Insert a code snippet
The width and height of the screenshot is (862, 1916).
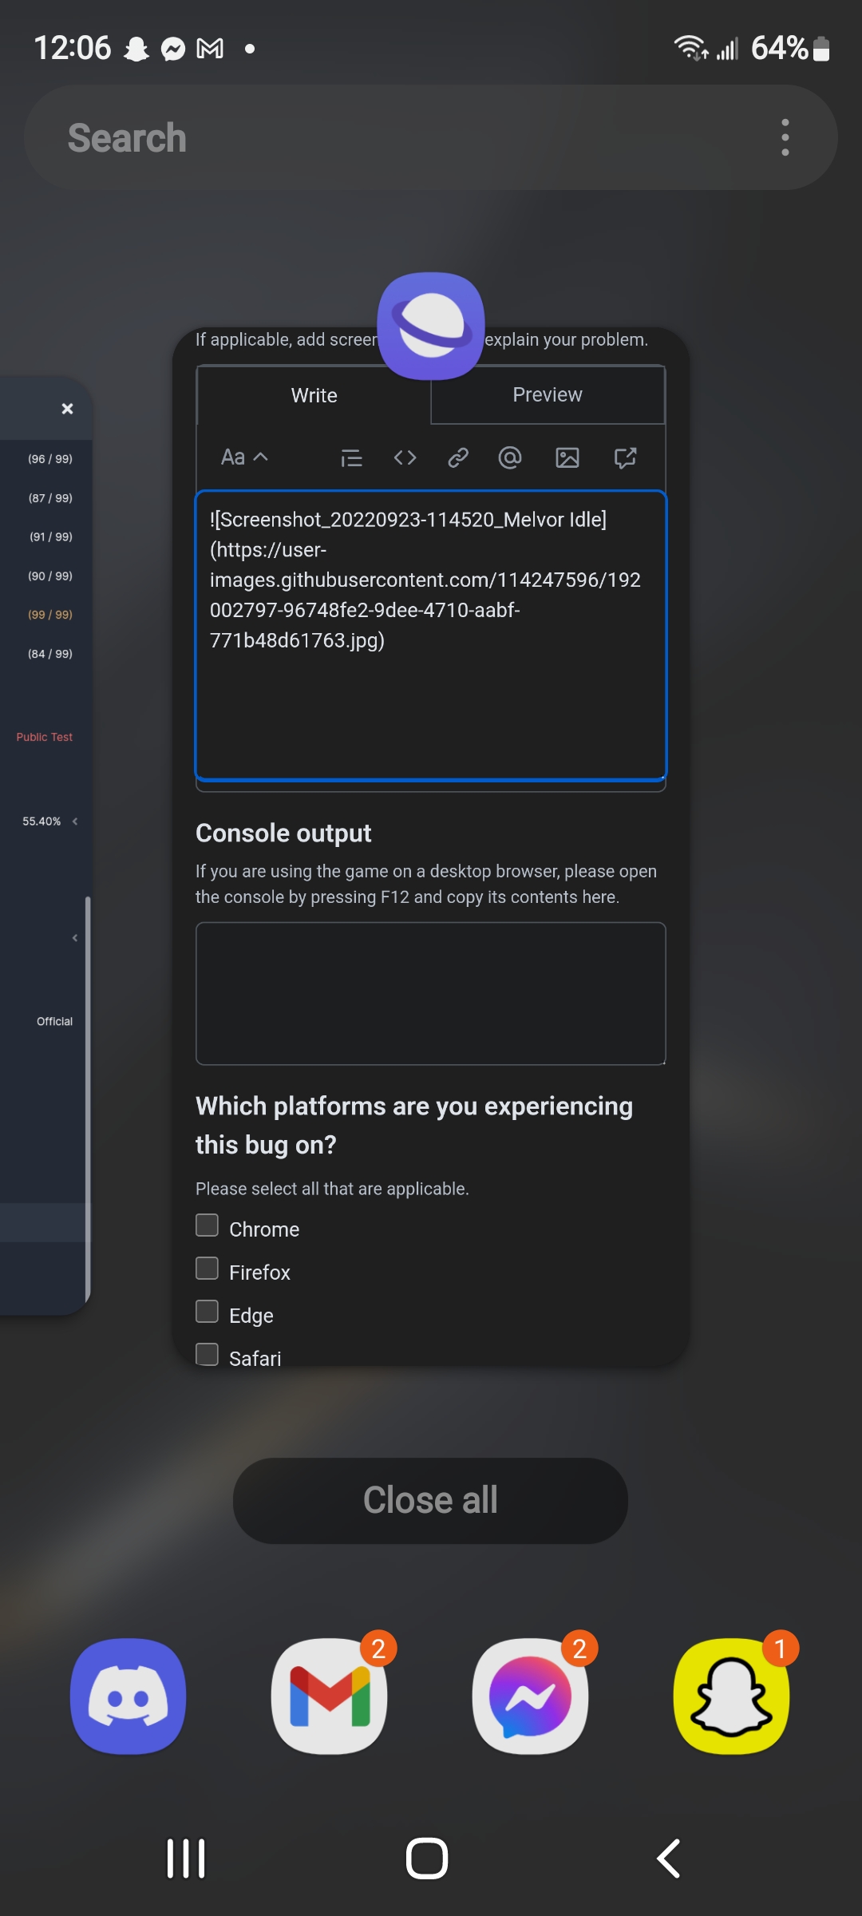pyautogui.click(x=405, y=457)
